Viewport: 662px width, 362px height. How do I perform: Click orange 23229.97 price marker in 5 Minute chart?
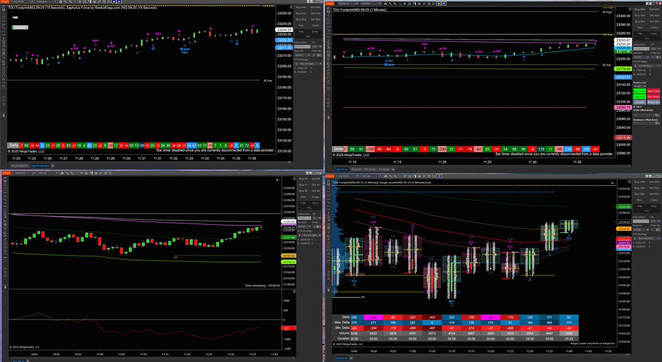(624, 229)
